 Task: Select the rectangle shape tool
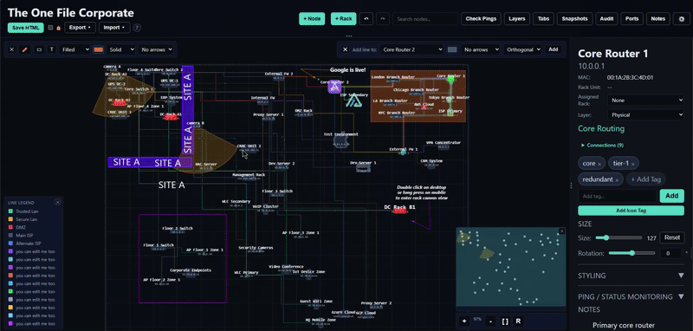click(x=39, y=49)
